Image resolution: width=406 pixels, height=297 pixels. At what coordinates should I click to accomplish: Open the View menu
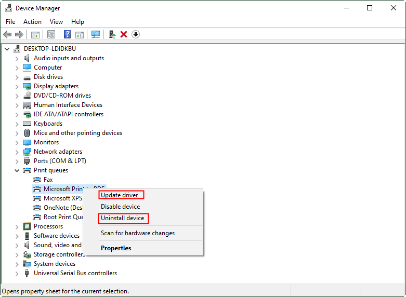[56, 22]
